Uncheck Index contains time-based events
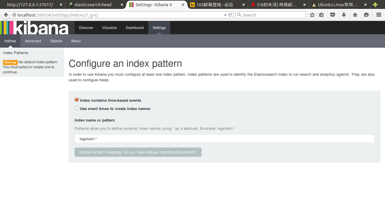385x220 pixels. click(77, 100)
